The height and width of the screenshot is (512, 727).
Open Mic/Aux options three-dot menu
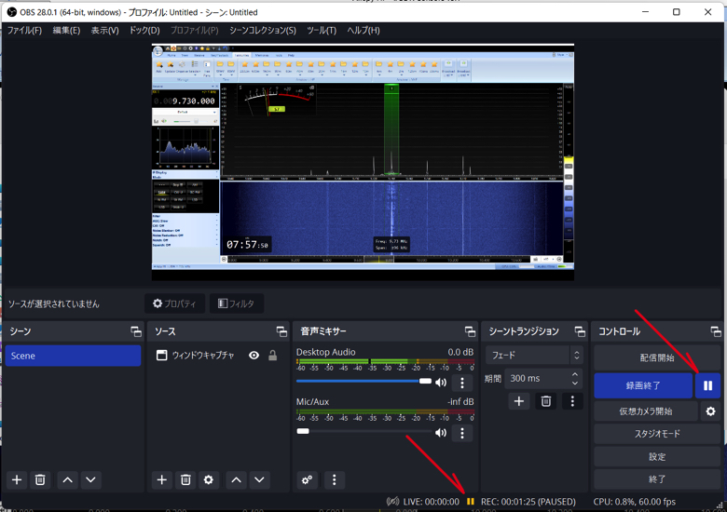coord(461,433)
